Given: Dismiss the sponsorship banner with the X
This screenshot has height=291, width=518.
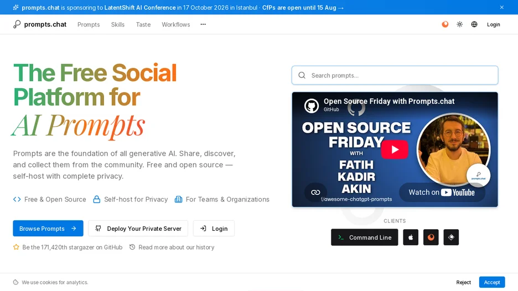Looking at the screenshot, I should tap(501, 7).
